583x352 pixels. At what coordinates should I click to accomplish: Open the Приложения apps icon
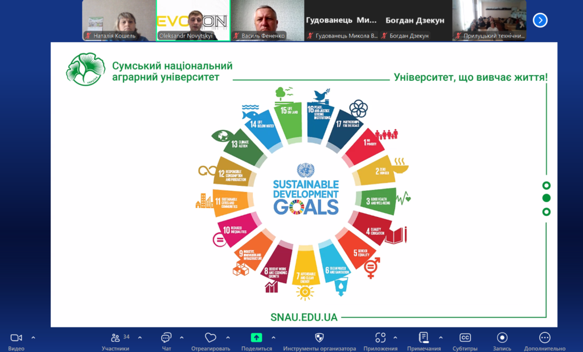(380, 338)
